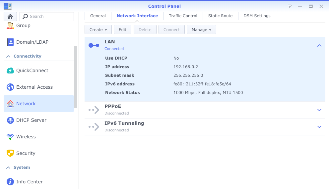Select the Security label
This screenshot has height=189, width=329.
click(26, 153)
